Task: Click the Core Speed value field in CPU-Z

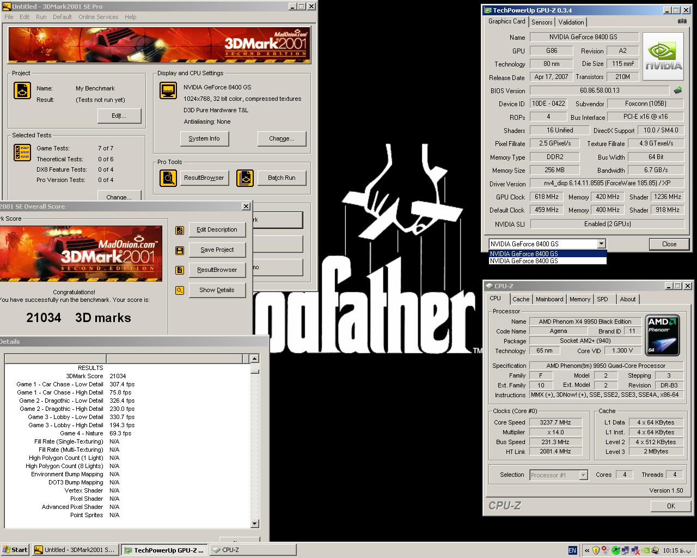Action: (555, 422)
